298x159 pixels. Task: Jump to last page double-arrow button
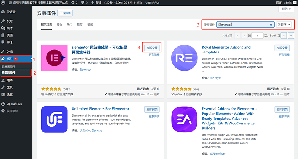coord(291,35)
